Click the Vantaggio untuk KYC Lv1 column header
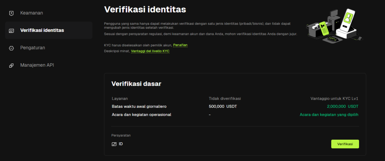This screenshot has height=161, width=385. (334, 98)
